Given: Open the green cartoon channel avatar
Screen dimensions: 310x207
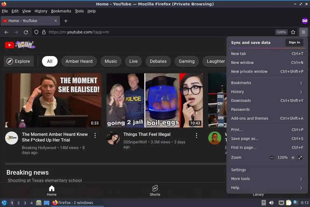Looking at the screenshot, I should tap(215, 138).
